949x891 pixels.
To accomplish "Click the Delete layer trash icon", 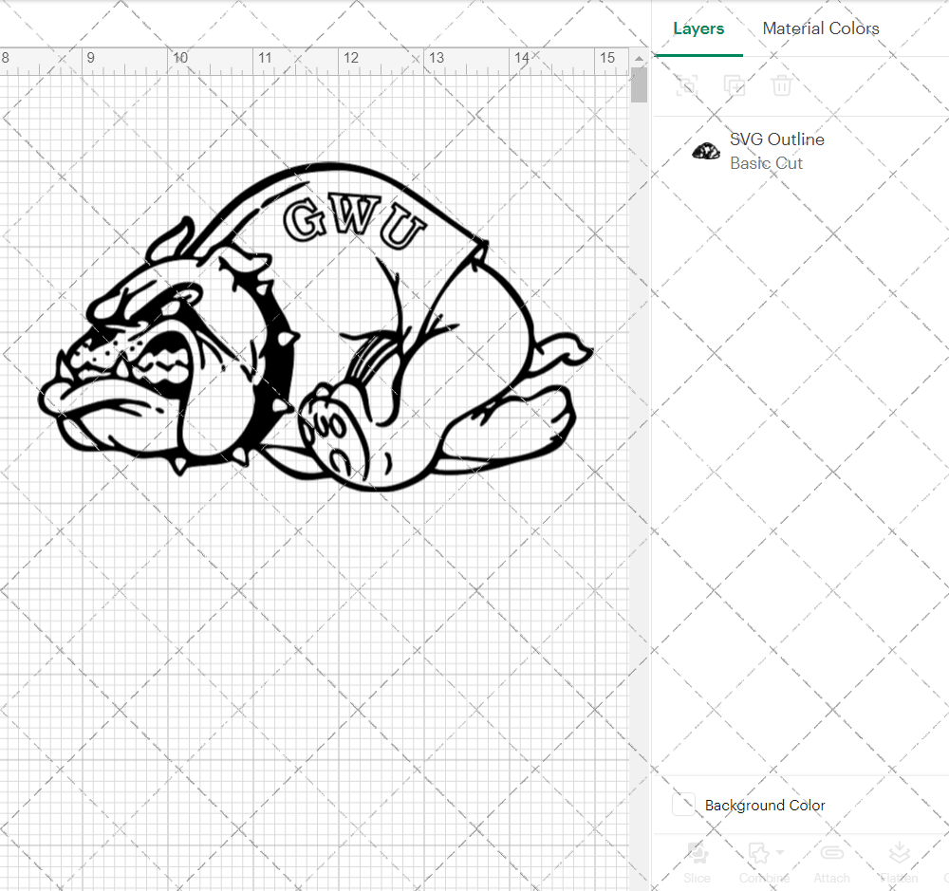I will coord(781,85).
